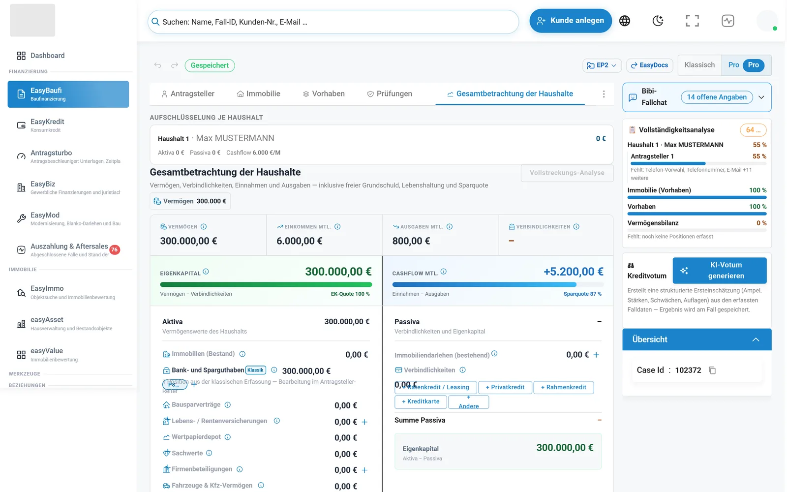Viewport: 787px width, 492px height.
Task: Show info for Verbindlichkeiten tile
Action: [576, 227]
